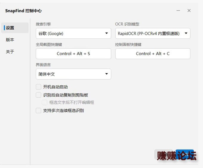
Task: Check the 框选文字后不打开编辑框 checkbox
Action: pos(44,102)
